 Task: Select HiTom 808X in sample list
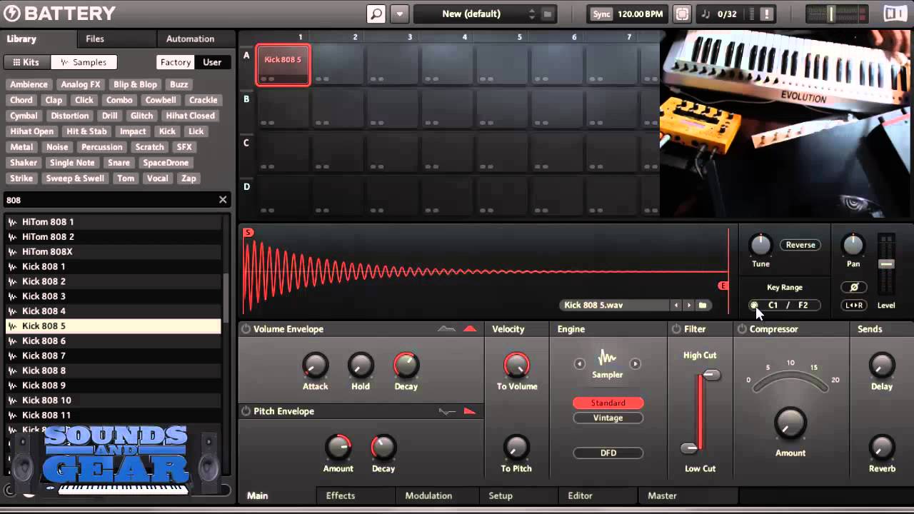tap(114, 251)
